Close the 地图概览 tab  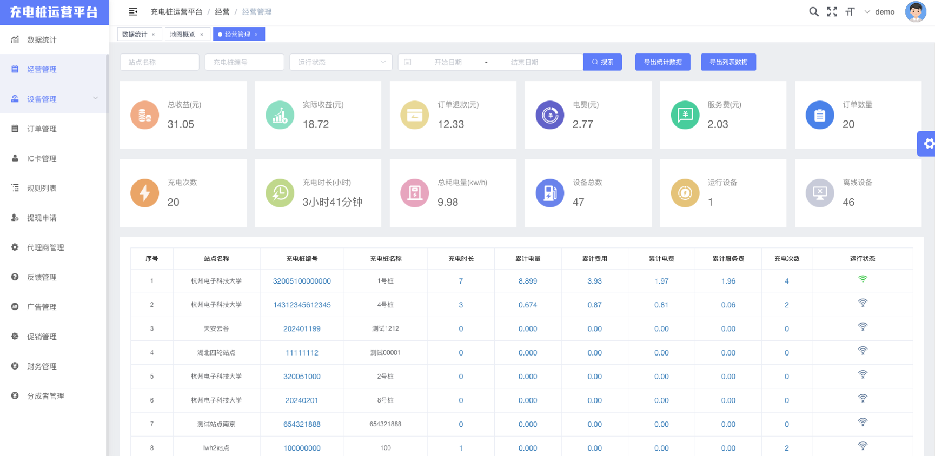(x=202, y=35)
